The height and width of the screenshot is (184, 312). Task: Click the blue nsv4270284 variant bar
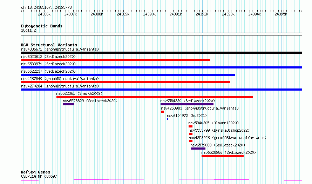click(x=161, y=90)
